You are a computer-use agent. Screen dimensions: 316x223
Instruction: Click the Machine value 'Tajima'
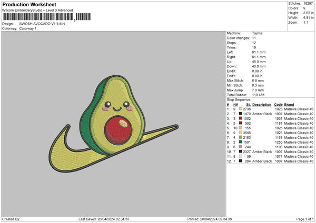pos(257,33)
